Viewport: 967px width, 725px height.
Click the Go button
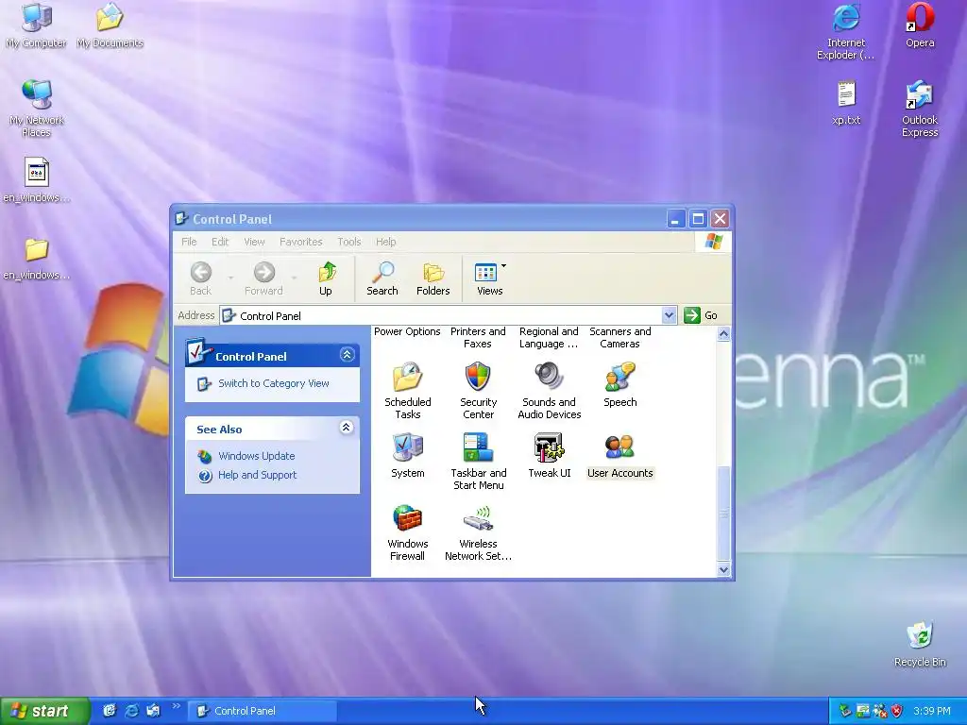coord(701,315)
